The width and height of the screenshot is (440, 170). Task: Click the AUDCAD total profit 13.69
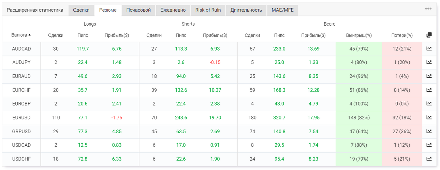(313, 49)
